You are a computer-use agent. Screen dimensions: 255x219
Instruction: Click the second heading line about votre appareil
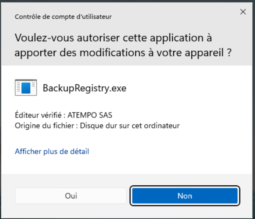coord(123,53)
